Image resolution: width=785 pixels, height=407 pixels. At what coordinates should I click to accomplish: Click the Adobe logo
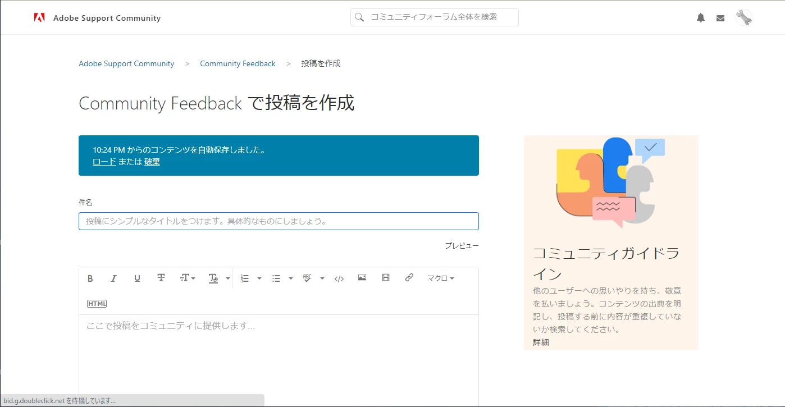point(39,17)
